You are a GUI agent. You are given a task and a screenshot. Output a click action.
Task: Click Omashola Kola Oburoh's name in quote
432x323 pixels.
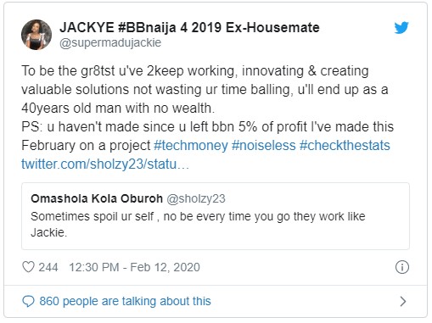[x=97, y=198]
